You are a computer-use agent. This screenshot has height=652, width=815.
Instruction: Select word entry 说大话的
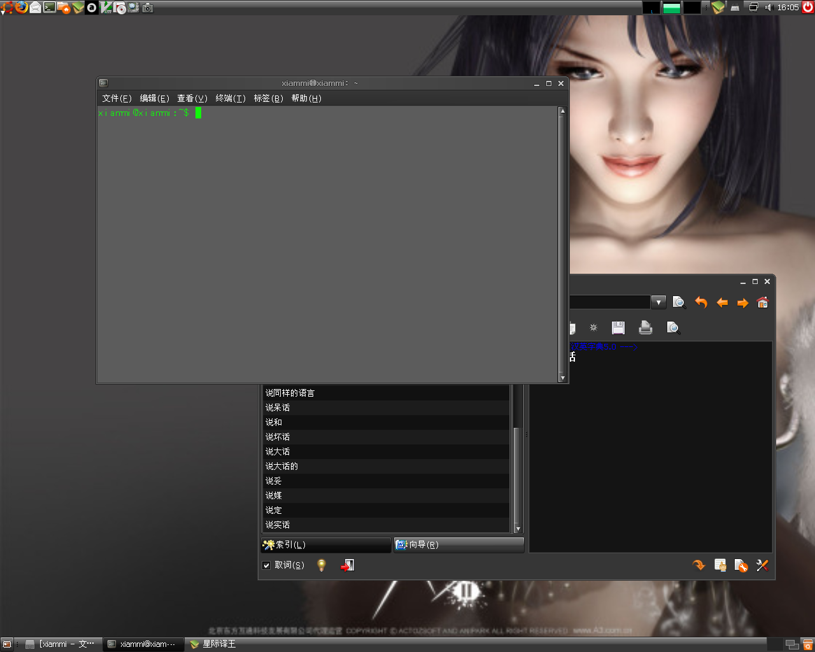[x=386, y=466]
